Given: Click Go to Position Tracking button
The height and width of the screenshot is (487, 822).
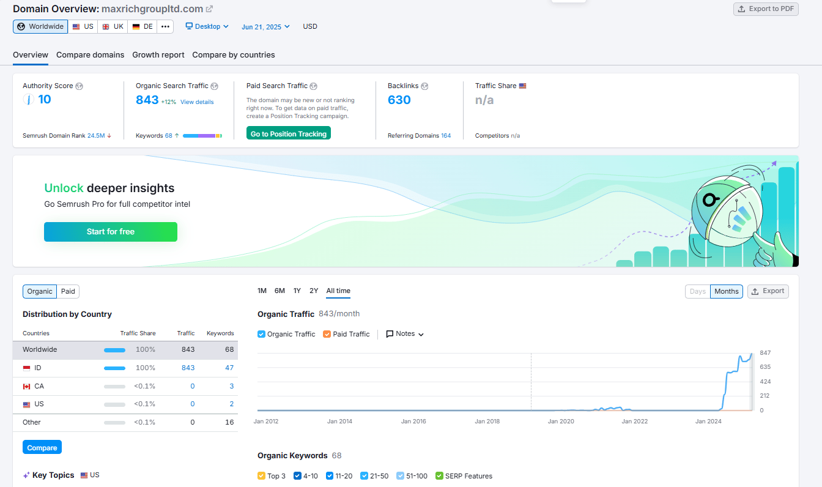Looking at the screenshot, I should point(289,133).
